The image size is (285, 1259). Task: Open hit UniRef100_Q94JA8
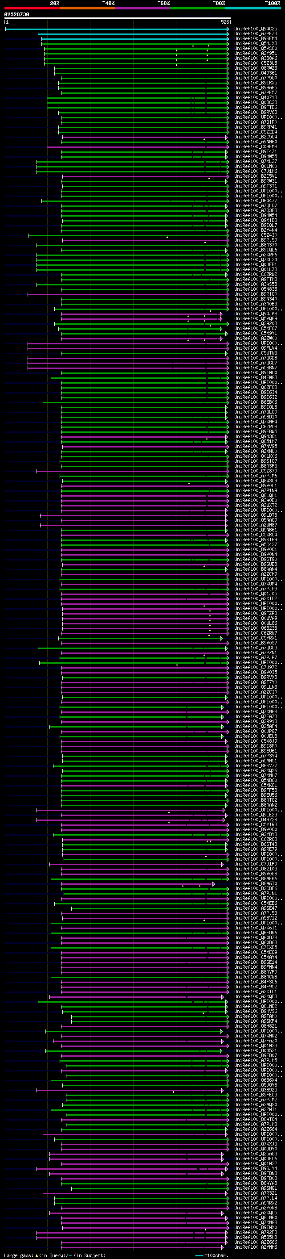tap(256, 314)
